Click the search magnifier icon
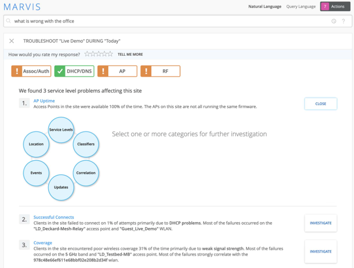 coord(8,21)
